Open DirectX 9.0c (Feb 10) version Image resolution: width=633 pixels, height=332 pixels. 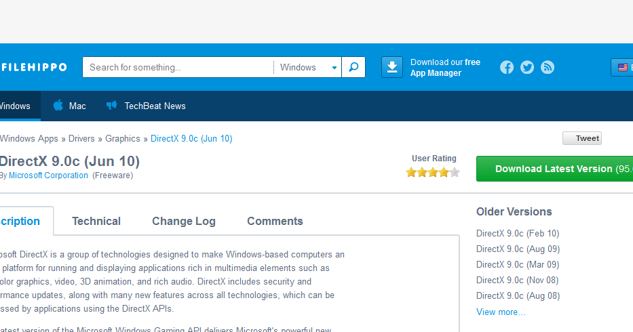[518, 233]
